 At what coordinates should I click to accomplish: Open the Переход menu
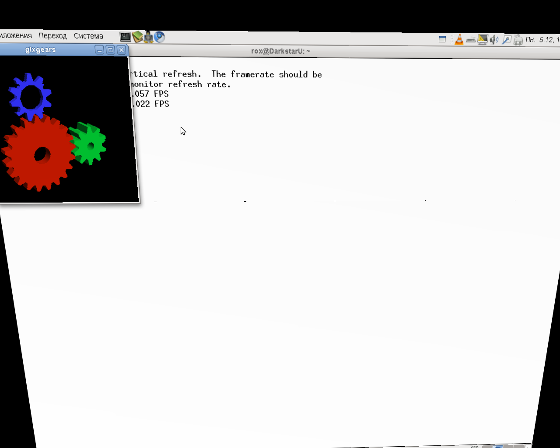(x=52, y=36)
